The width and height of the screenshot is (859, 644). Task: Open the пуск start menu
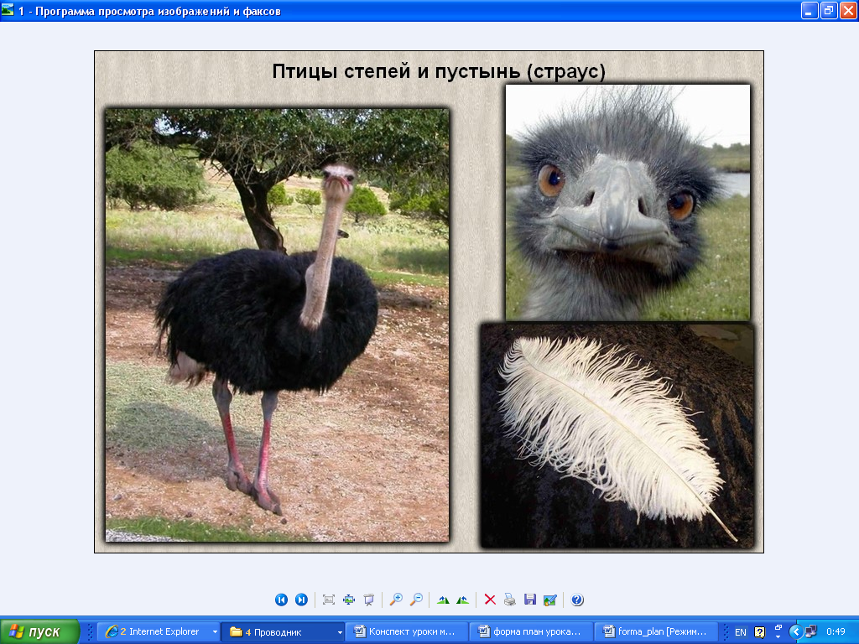pyautogui.click(x=39, y=632)
